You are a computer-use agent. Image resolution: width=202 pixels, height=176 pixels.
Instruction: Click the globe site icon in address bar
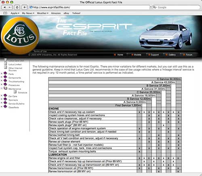tap(31, 7)
